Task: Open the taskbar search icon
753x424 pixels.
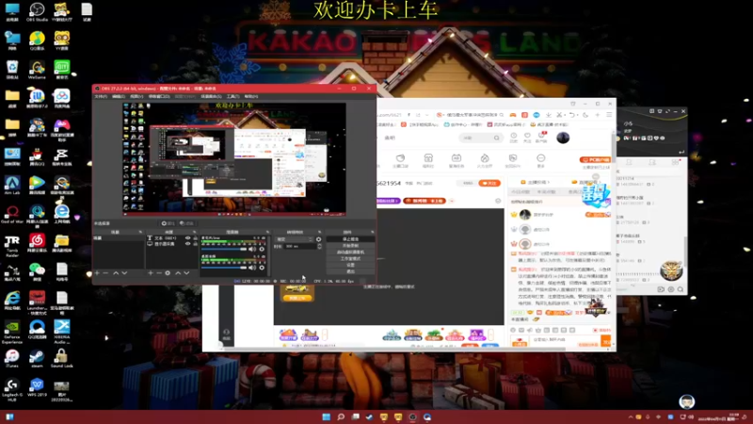Action: click(x=341, y=416)
